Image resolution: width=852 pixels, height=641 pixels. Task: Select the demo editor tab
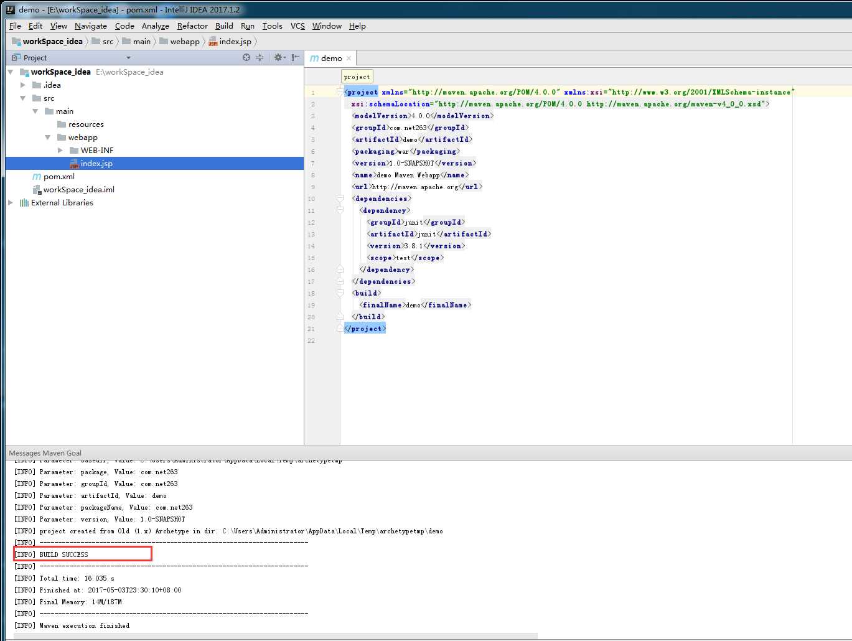pos(330,58)
